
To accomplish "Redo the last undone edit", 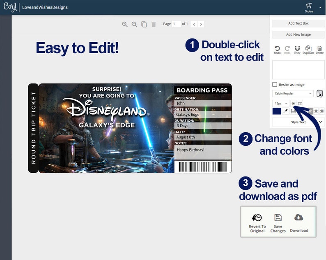I will [x=287, y=50].
